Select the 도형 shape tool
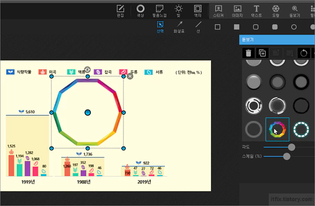The image size is (315, 206). [x=276, y=11]
